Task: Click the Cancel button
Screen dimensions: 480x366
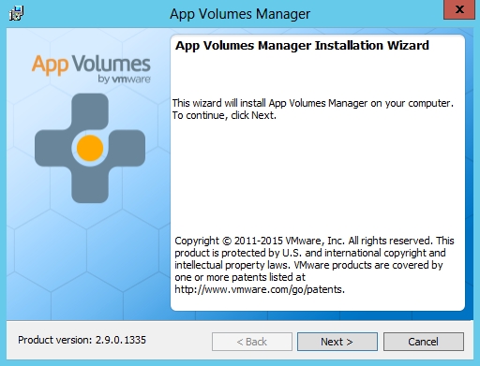Action: click(x=424, y=342)
